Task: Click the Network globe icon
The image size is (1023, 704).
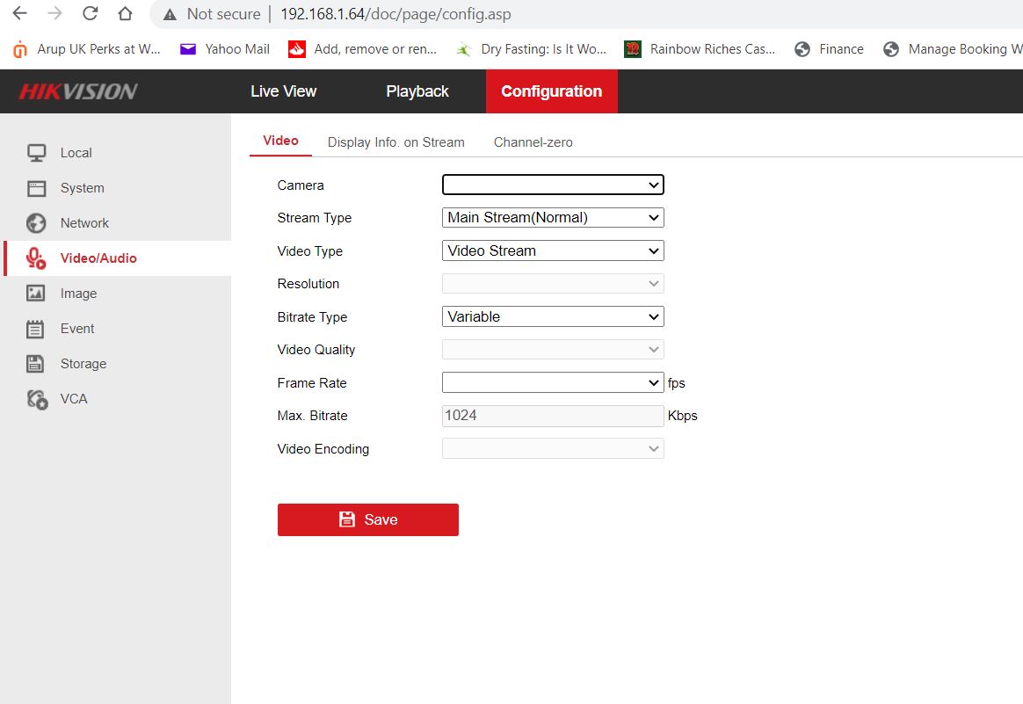Action: (36, 223)
